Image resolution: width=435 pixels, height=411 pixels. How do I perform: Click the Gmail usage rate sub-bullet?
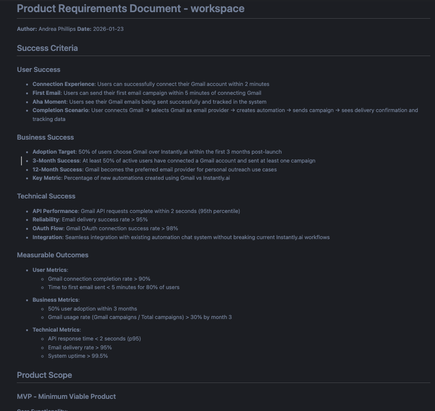coord(139,317)
